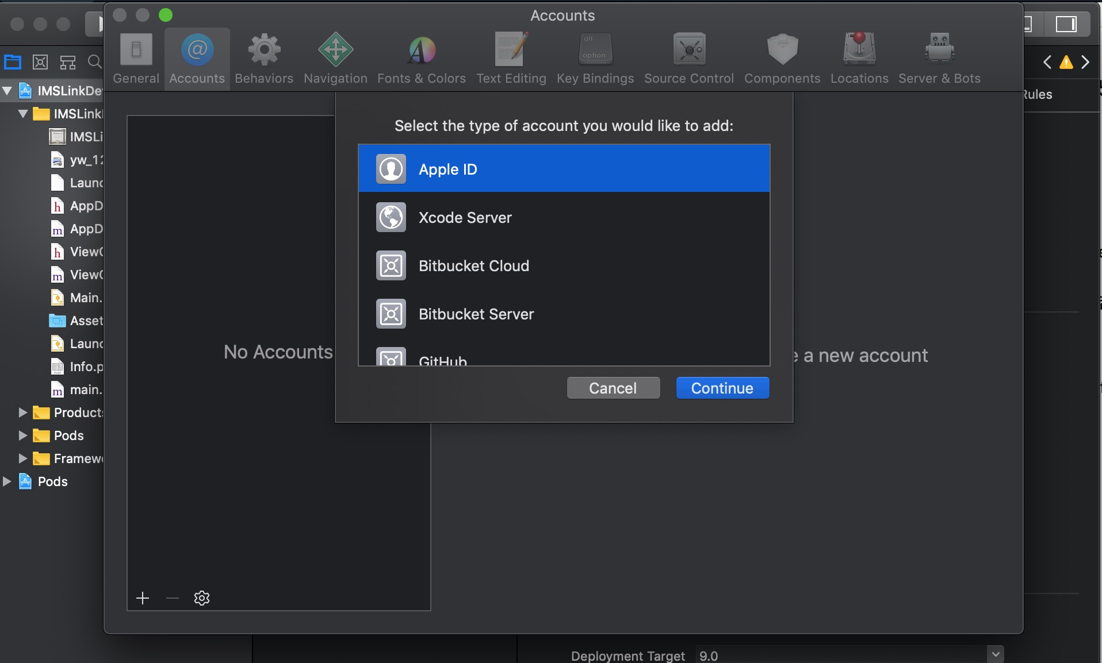Switch to Navigation preferences

tap(336, 59)
